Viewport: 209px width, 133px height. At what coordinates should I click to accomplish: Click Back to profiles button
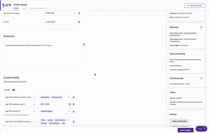pos(195,6)
